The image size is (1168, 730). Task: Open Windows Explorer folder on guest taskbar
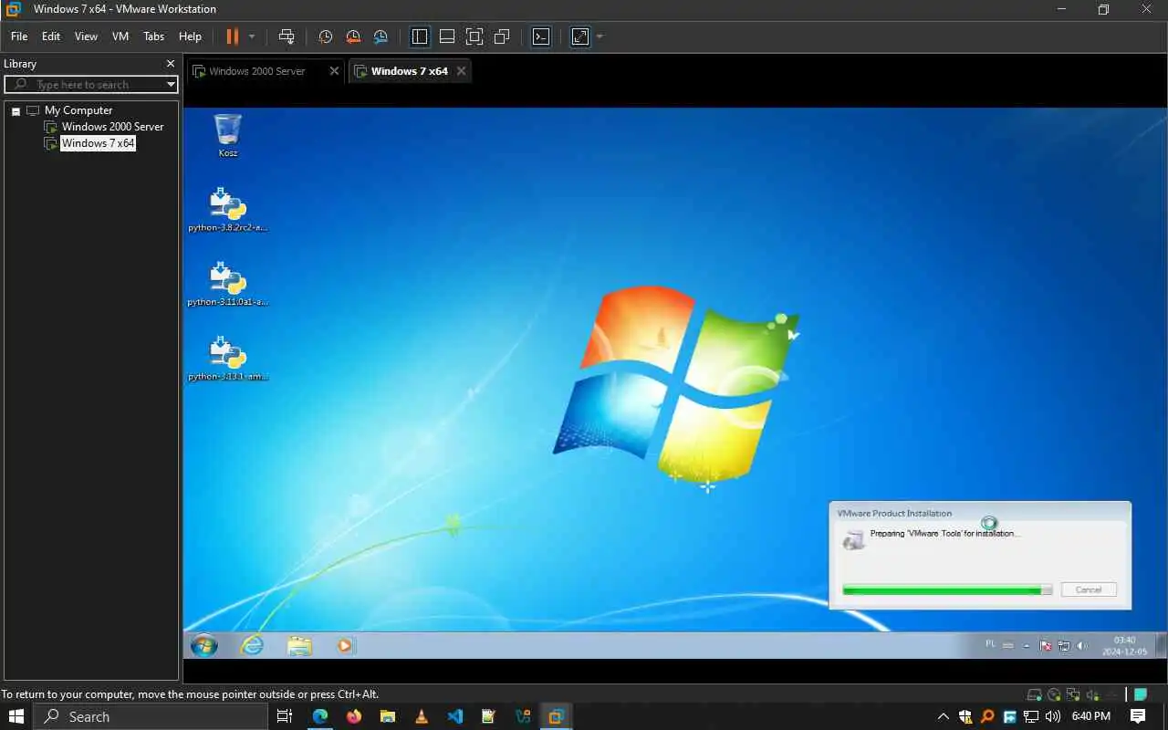pyautogui.click(x=299, y=645)
